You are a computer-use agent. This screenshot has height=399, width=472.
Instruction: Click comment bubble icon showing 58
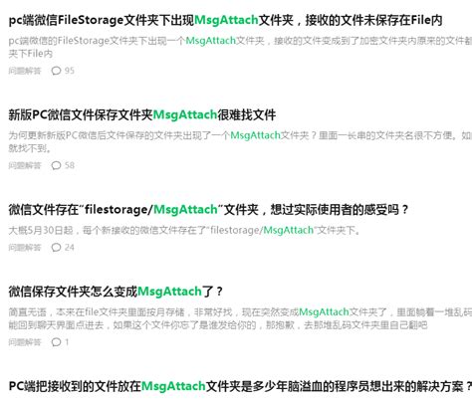(56, 165)
